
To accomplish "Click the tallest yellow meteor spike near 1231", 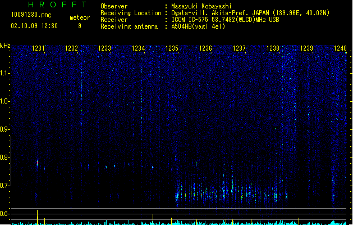I will click(x=38, y=217).
